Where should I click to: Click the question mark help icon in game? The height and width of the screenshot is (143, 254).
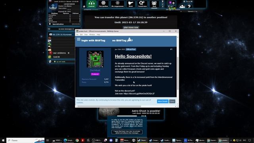(x=189, y=6)
